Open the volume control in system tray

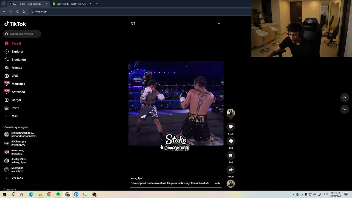coord(315,194)
